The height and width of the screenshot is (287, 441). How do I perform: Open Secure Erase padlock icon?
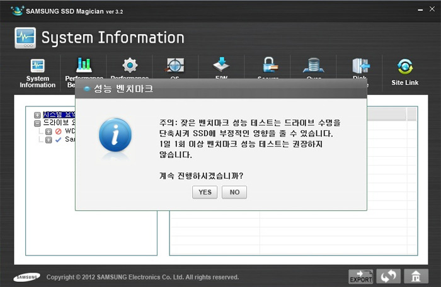[270, 65]
